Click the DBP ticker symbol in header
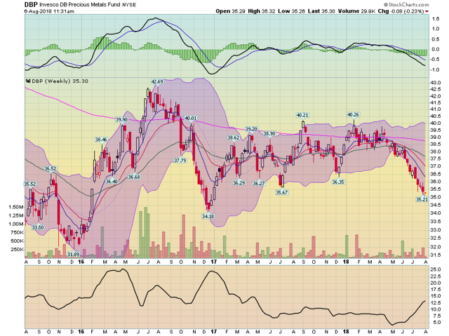Viewport: 449px width, 336px height. click(x=31, y=5)
